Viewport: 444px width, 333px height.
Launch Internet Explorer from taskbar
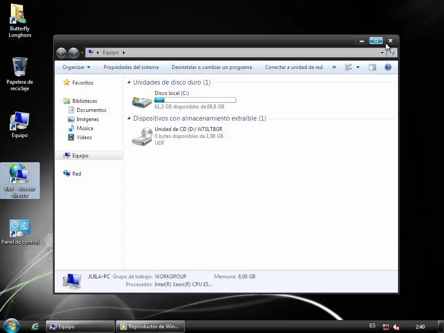35,326
